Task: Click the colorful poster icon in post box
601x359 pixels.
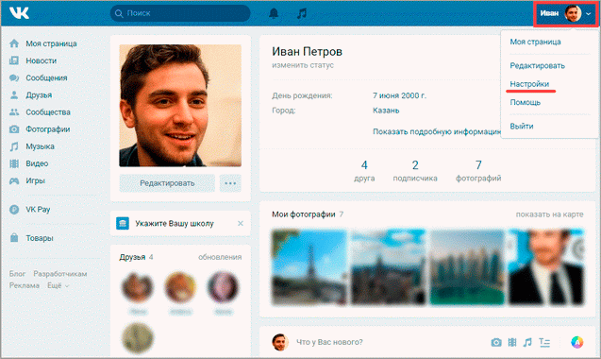Action: 577,342
